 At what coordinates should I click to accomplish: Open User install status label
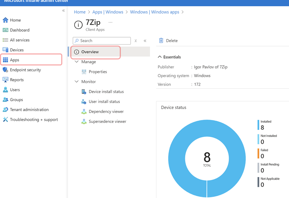104,102
